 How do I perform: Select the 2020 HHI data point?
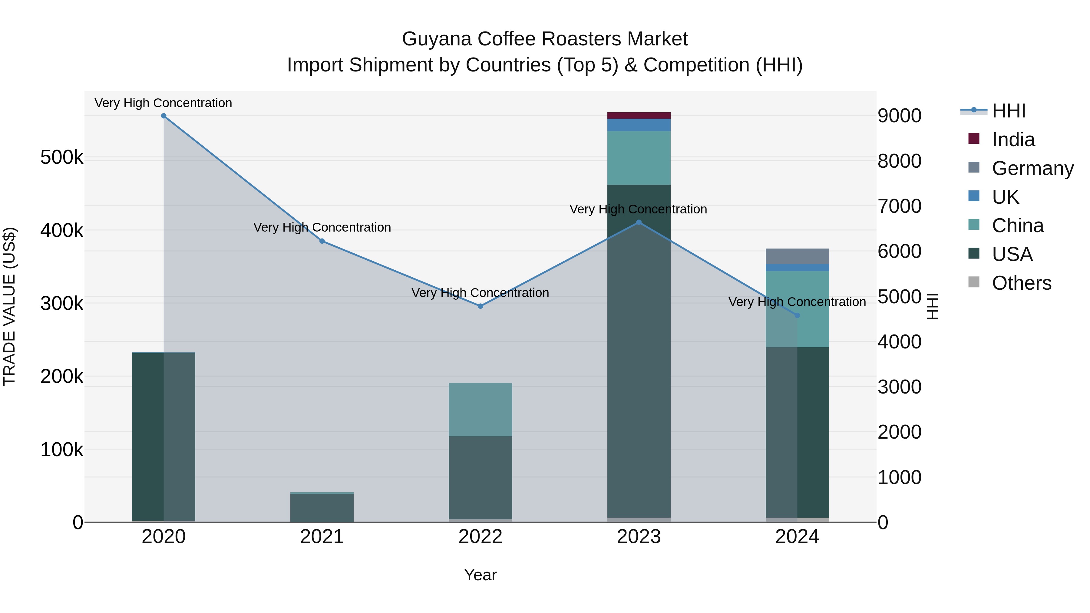[164, 116]
